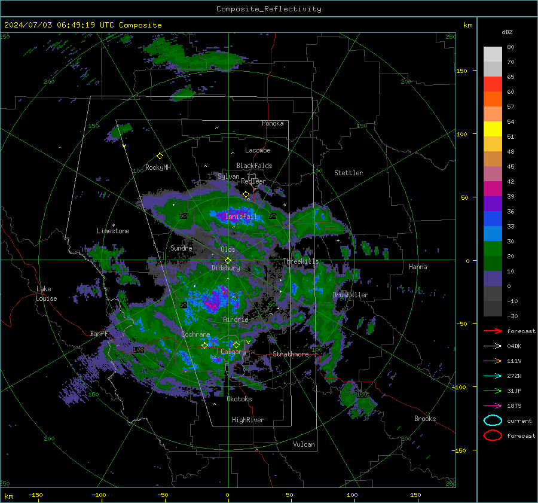Click the current legend text
This screenshot has width=538, height=503.
(x=519, y=420)
